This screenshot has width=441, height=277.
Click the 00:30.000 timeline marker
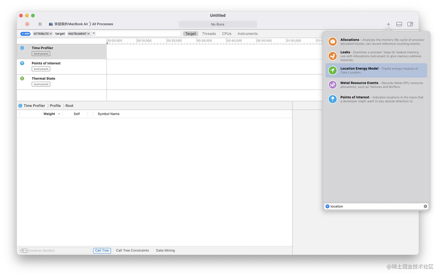[x=204, y=41]
